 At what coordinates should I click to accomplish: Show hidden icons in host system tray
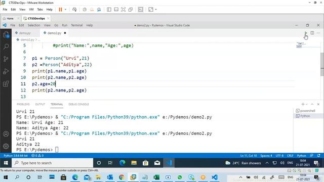240,177
